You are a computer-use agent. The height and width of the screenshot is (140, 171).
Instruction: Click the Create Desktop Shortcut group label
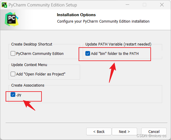coord(31,44)
